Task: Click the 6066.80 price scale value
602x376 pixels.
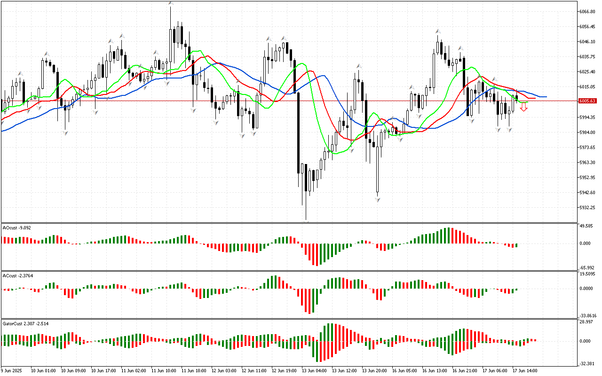Action: (x=587, y=11)
